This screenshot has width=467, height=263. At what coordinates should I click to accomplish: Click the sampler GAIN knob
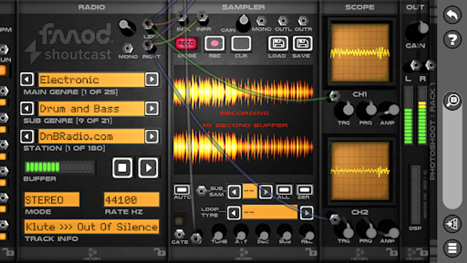point(243,23)
